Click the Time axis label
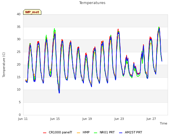Image resolution: width=185 pixels, height=138 pixels. point(164,123)
